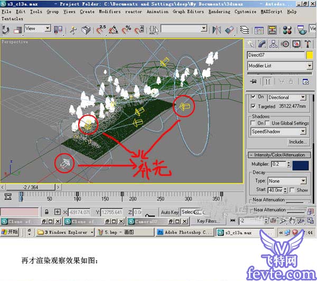317x281 pixels.
Task: Toggle absolute transform type-in mode icon
Action: coord(58,212)
